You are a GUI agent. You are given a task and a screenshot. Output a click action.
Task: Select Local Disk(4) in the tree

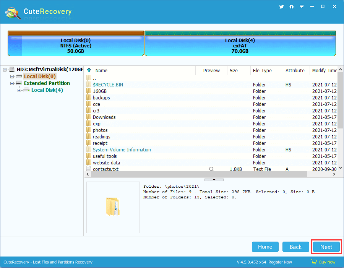(47, 90)
